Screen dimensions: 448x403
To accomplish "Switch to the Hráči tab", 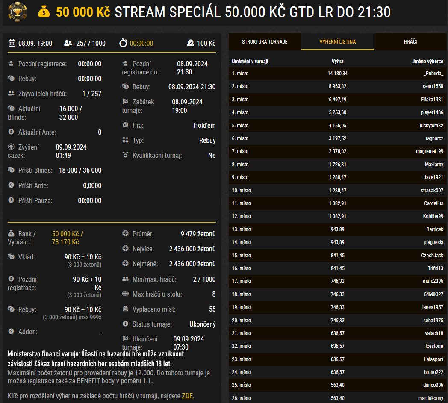I will 410,42.
